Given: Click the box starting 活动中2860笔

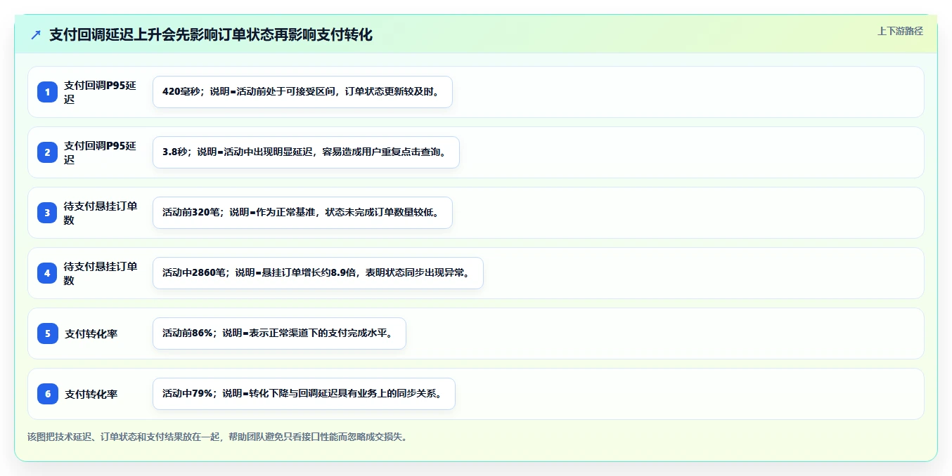Looking at the screenshot, I should pyautogui.click(x=318, y=273).
